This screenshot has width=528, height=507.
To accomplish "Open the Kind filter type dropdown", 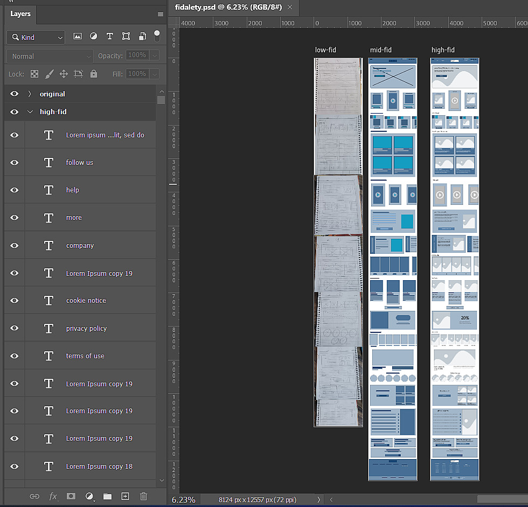I will click(x=36, y=37).
